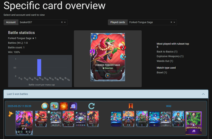The height and width of the screenshot is (139, 212).
Task: Select the mermaid with trident opponent card
Action: pyautogui.click(x=116, y=119)
